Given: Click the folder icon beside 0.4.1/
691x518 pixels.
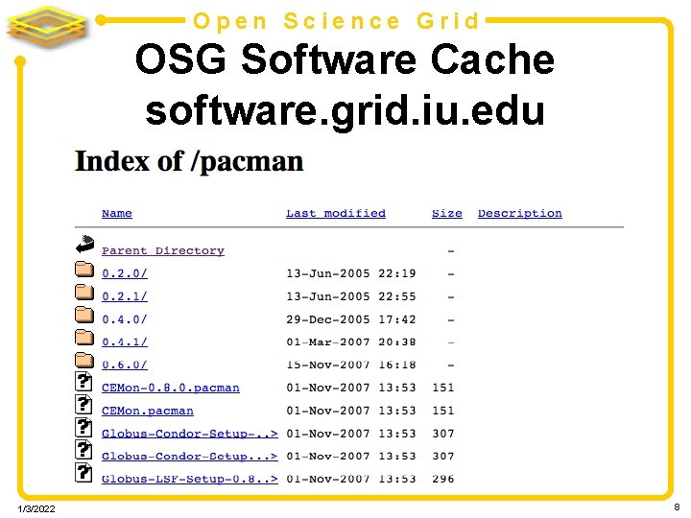Looking at the screenshot, I should click(84, 338).
